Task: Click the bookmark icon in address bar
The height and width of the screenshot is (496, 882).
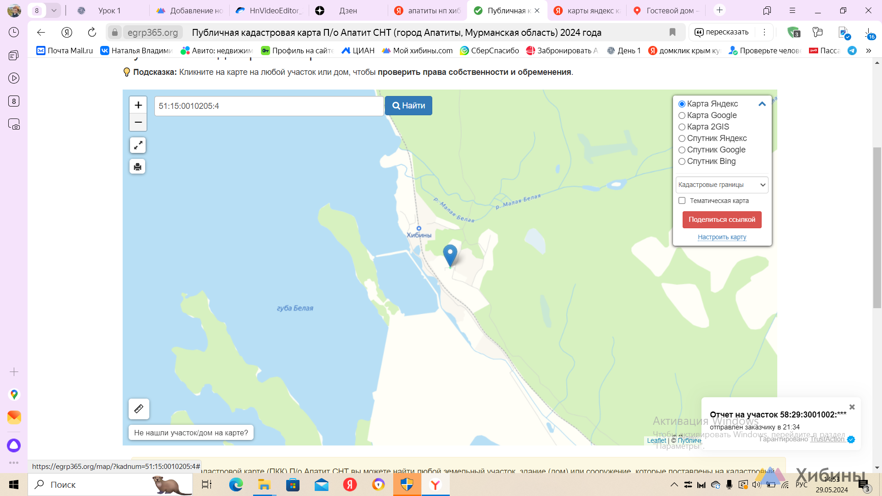Action: point(673,32)
